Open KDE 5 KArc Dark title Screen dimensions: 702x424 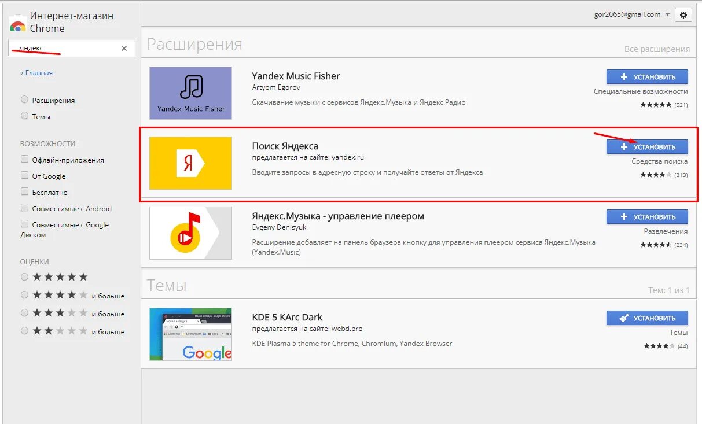pos(287,317)
